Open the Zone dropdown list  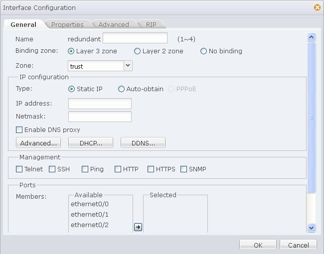click(128, 66)
